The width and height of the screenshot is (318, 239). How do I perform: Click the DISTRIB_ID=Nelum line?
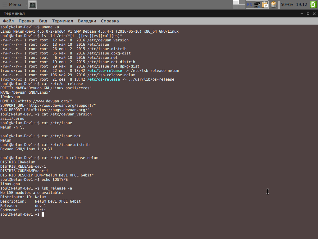(18, 162)
